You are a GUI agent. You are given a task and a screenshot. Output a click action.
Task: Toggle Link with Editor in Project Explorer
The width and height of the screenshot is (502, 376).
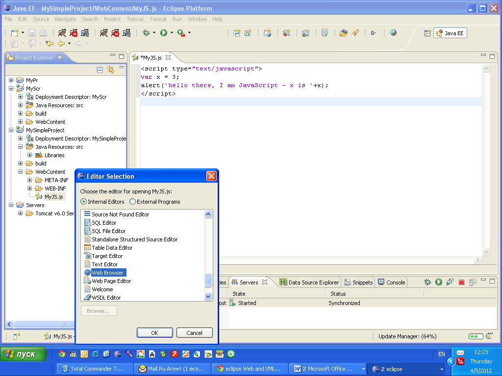point(111,70)
